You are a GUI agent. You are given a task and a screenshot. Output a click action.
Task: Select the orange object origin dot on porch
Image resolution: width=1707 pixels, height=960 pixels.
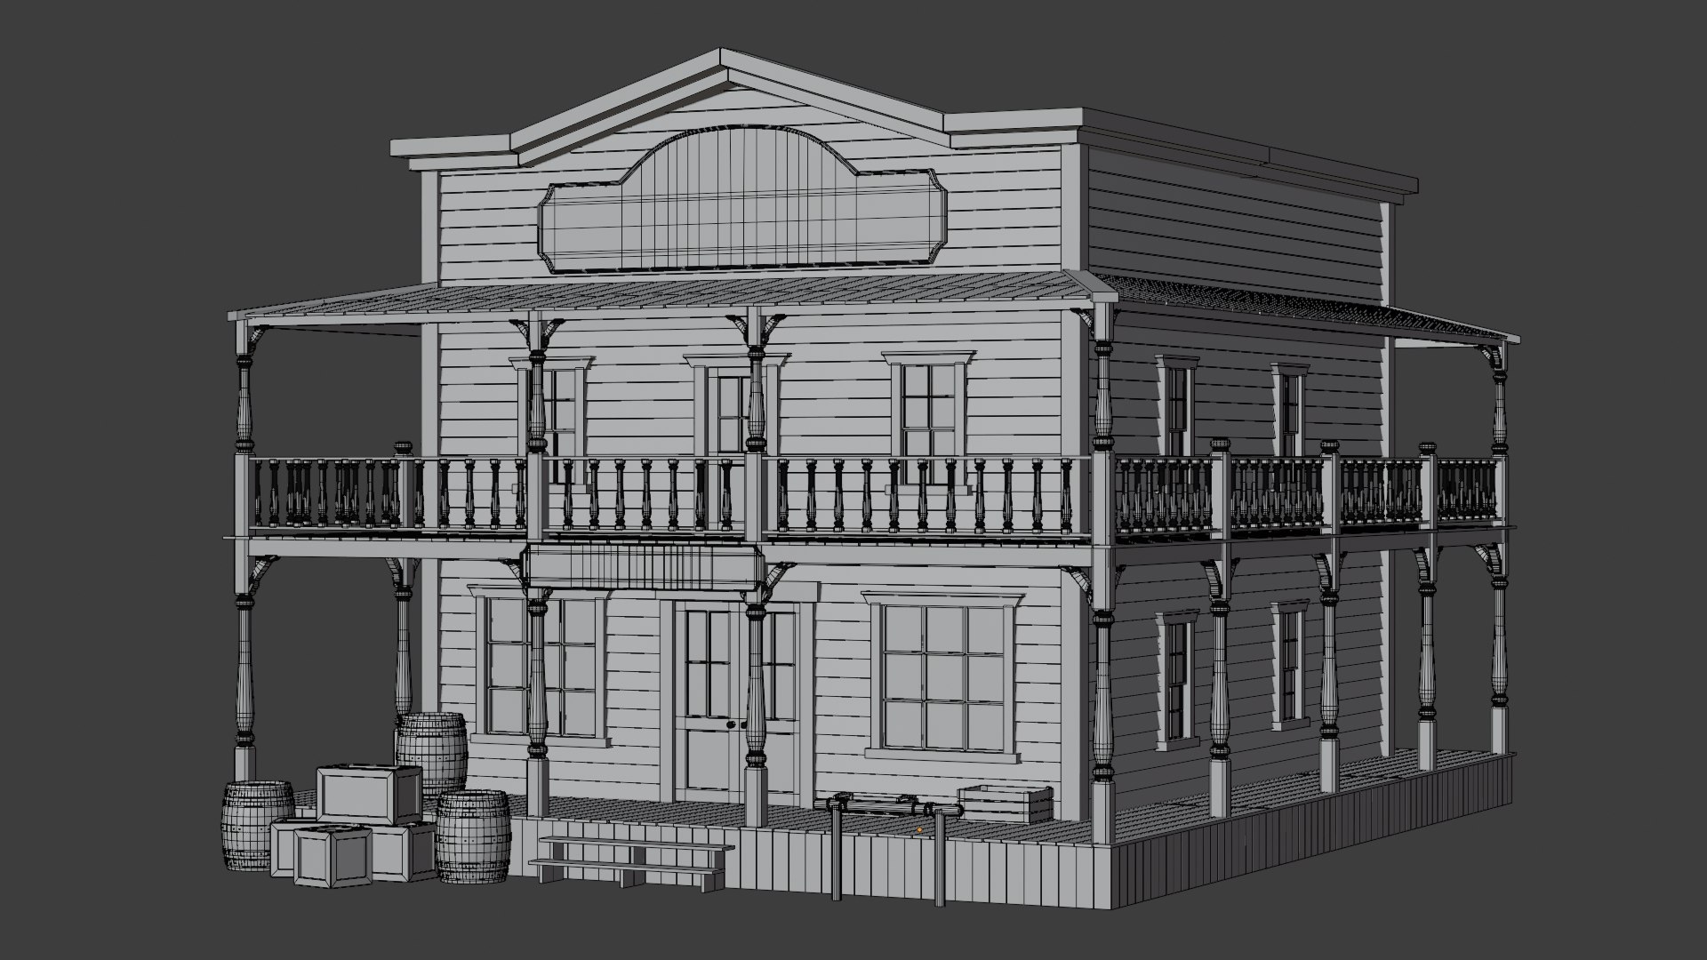[919, 829]
